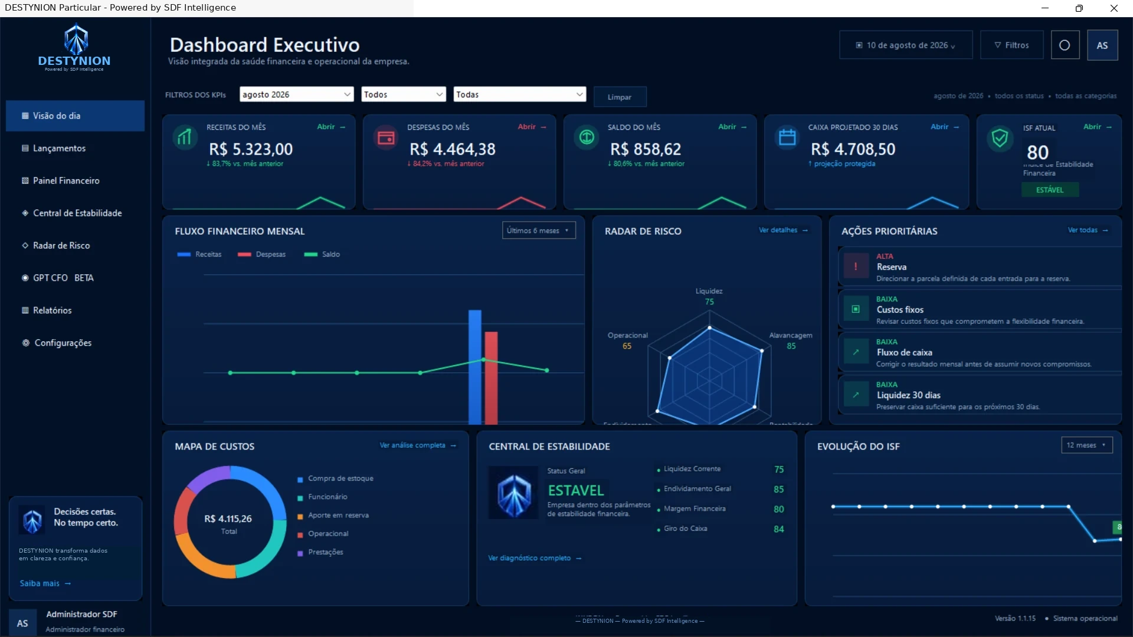Expand the 12 meses selector in Evolução do ISF
1133x637 pixels.
1087,445
